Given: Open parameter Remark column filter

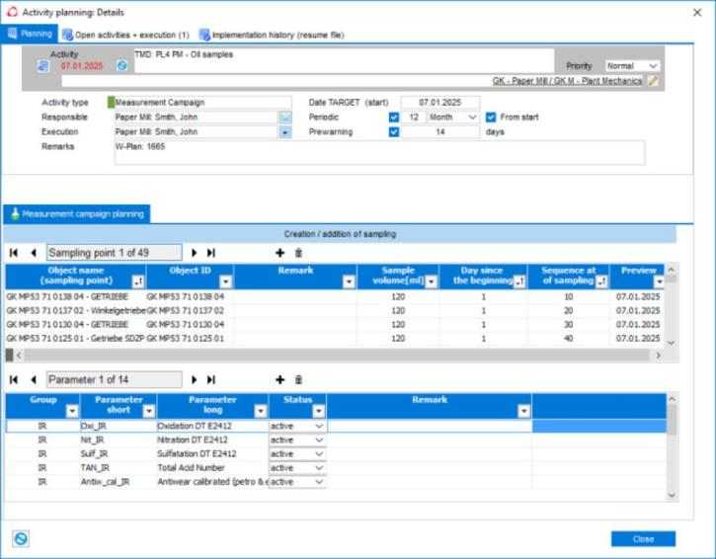Looking at the screenshot, I should point(523,412).
